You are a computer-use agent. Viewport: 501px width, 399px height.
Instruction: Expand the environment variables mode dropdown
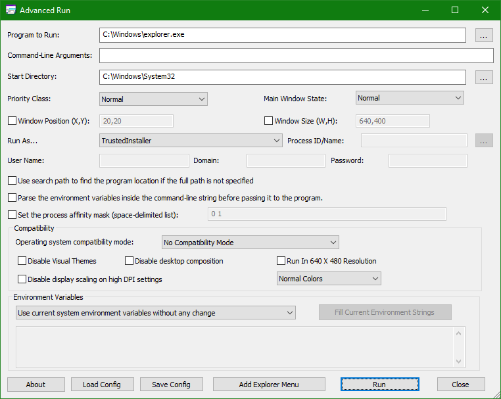pyautogui.click(x=156, y=313)
